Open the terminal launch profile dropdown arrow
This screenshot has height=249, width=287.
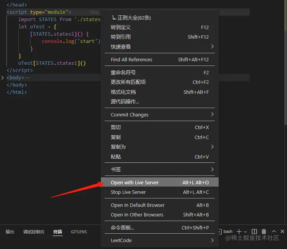click(245, 232)
